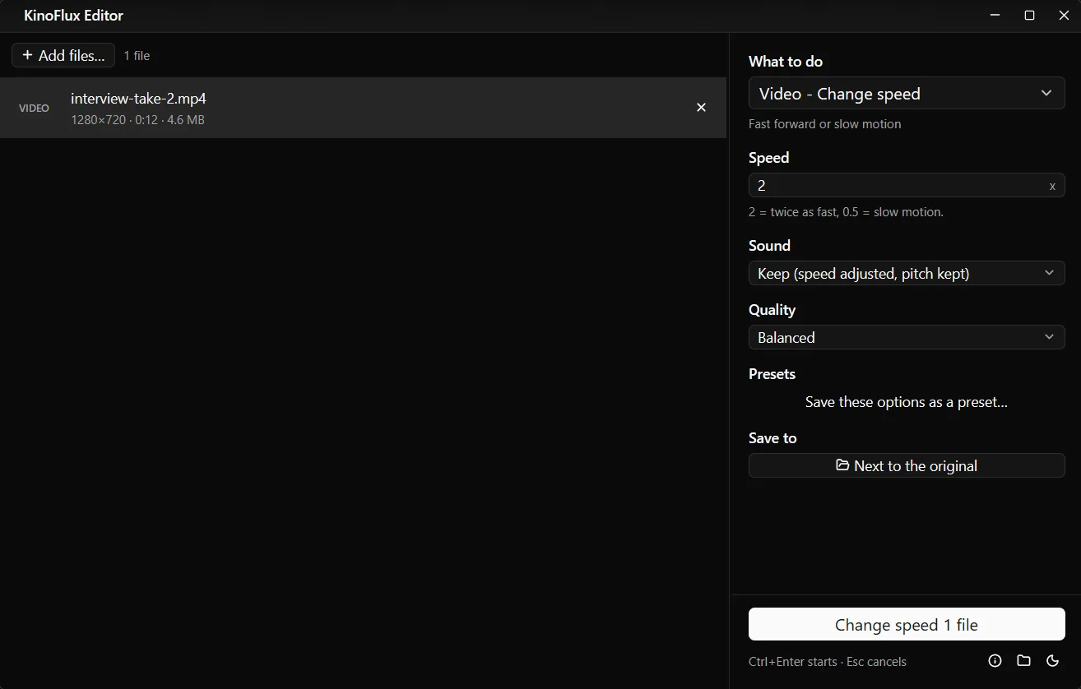Click the 1280×720 · 0:12 · 4.6 MB details
This screenshot has height=689, width=1081.
[137, 120]
